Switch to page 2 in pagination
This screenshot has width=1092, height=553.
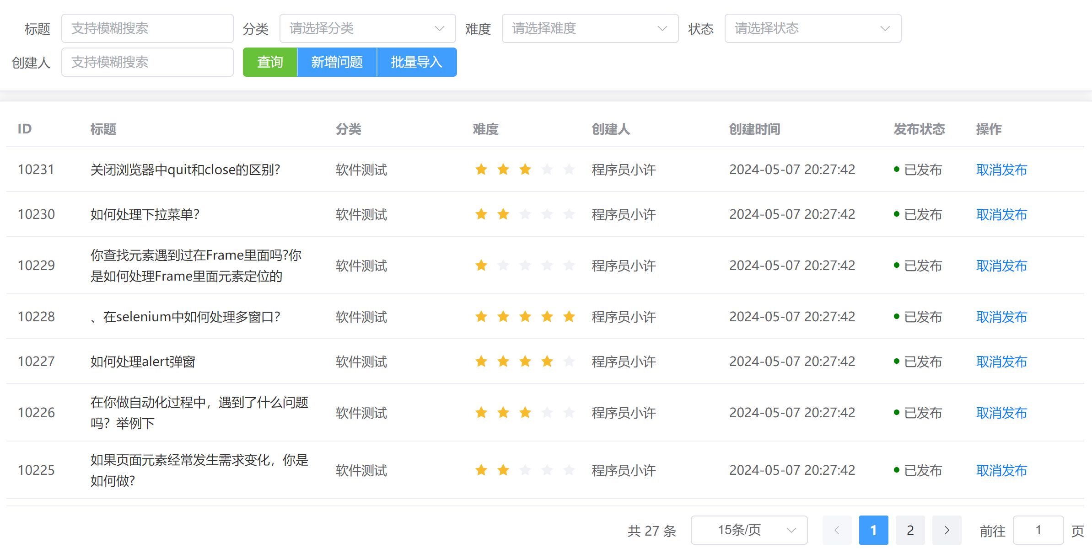[910, 530]
